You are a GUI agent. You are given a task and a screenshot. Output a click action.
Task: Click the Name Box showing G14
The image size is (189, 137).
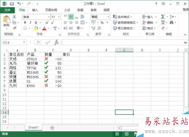tap(14, 42)
